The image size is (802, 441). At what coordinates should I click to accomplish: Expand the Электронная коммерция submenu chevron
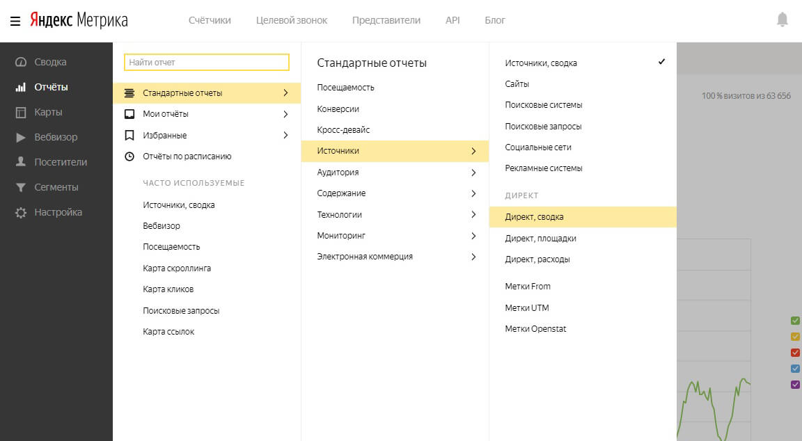coord(473,257)
